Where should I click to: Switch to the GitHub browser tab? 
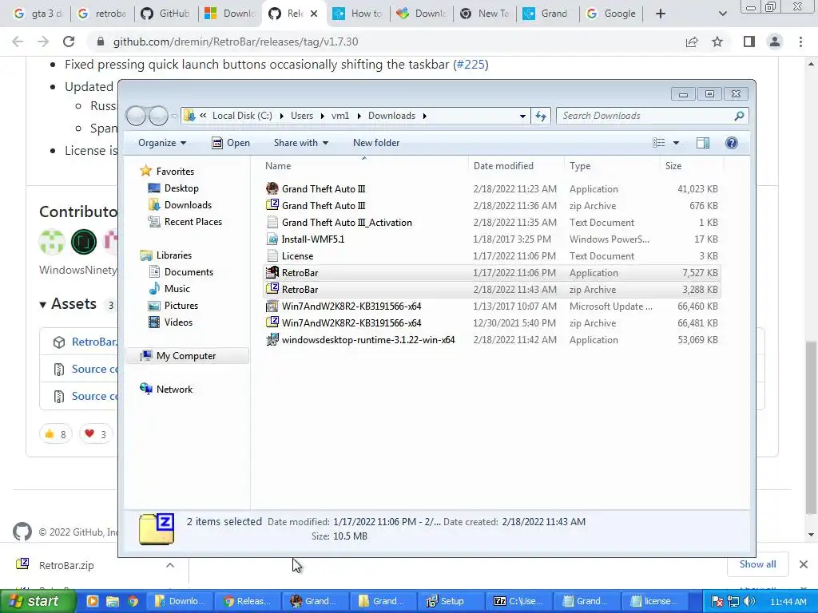(166, 14)
